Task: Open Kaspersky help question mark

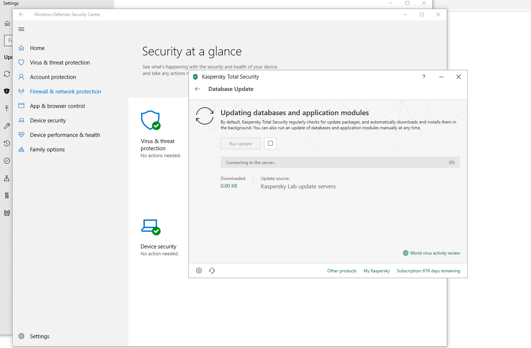Action: point(424,77)
